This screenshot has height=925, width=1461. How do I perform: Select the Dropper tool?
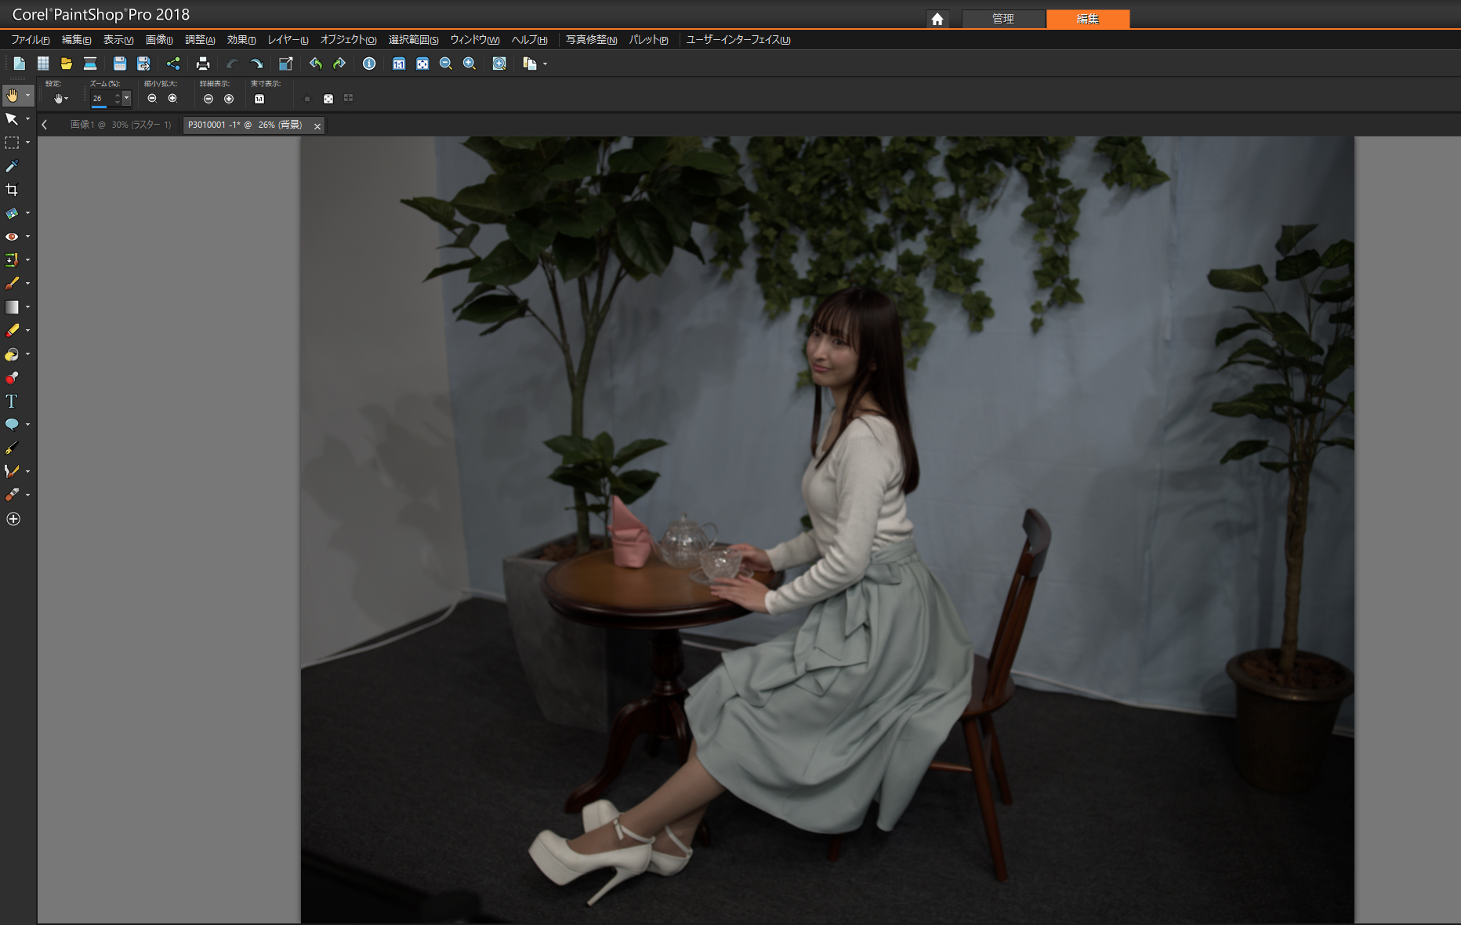point(12,166)
